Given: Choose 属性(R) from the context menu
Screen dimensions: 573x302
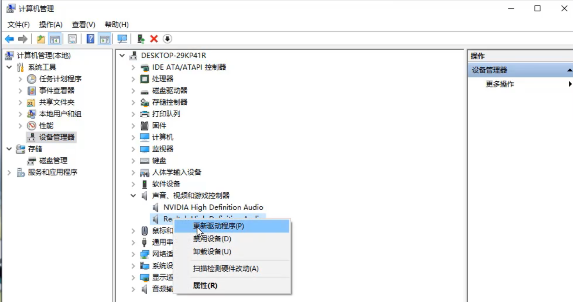Looking at the screenshot, I should (232, 286).
